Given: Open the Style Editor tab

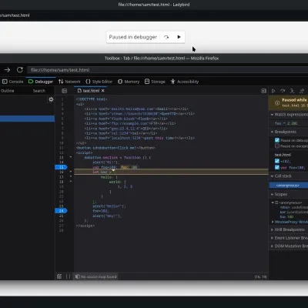Looking at the screenshot, I should pos(99,82).
